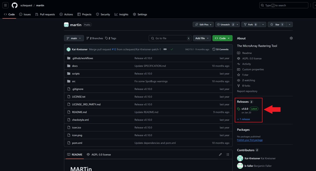Click Publish your first package link
The image size is (316, 171).
pyautogui.click(x=250, y=140)
